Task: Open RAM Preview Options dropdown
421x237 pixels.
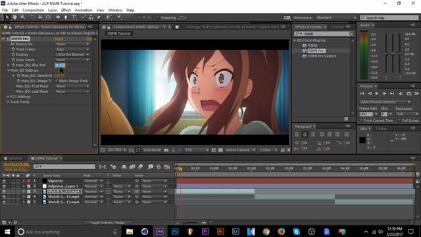Action: pos(385,102)
